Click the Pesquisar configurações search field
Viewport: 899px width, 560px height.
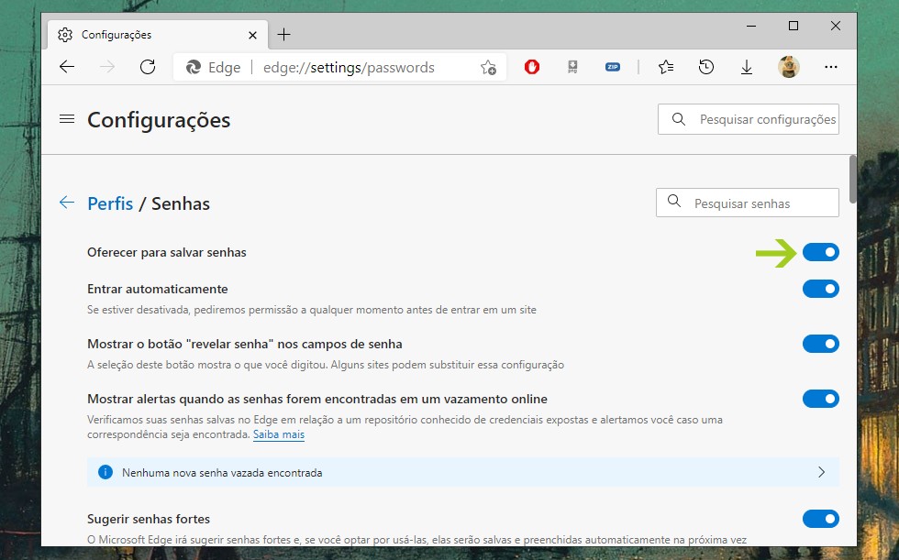(749, 119)
